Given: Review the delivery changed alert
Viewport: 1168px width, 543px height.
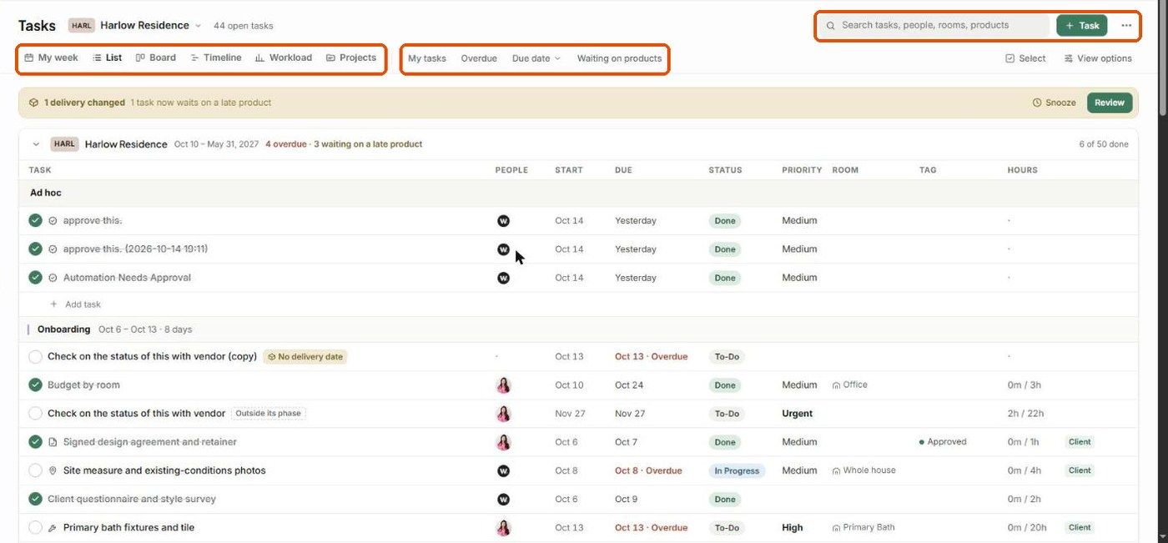Looking at the screenshot, I should [x=1109, y=103].
